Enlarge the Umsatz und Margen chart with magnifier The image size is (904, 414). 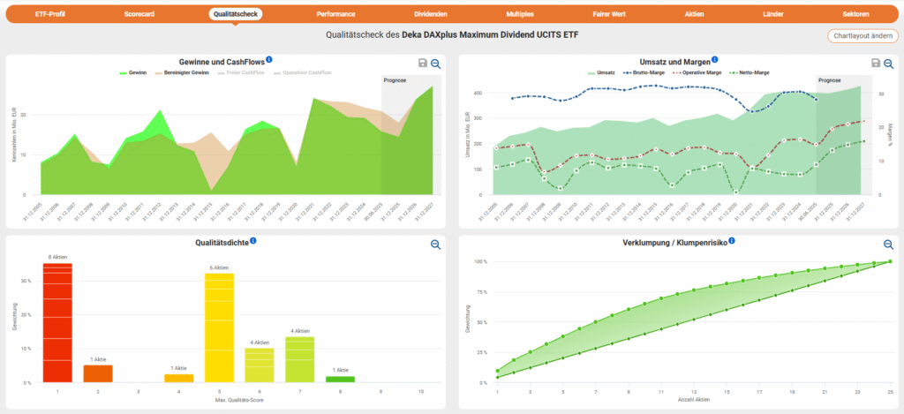click(887, 64)
